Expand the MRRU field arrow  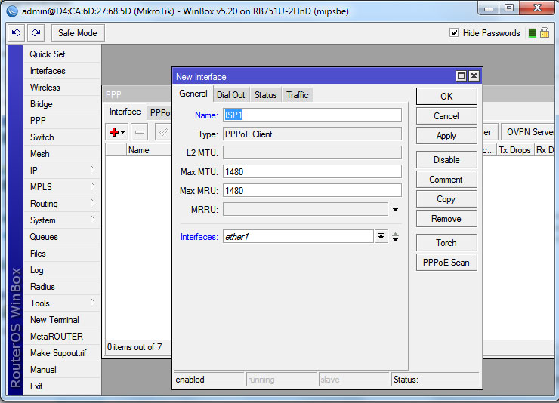(x=395, y=209)
